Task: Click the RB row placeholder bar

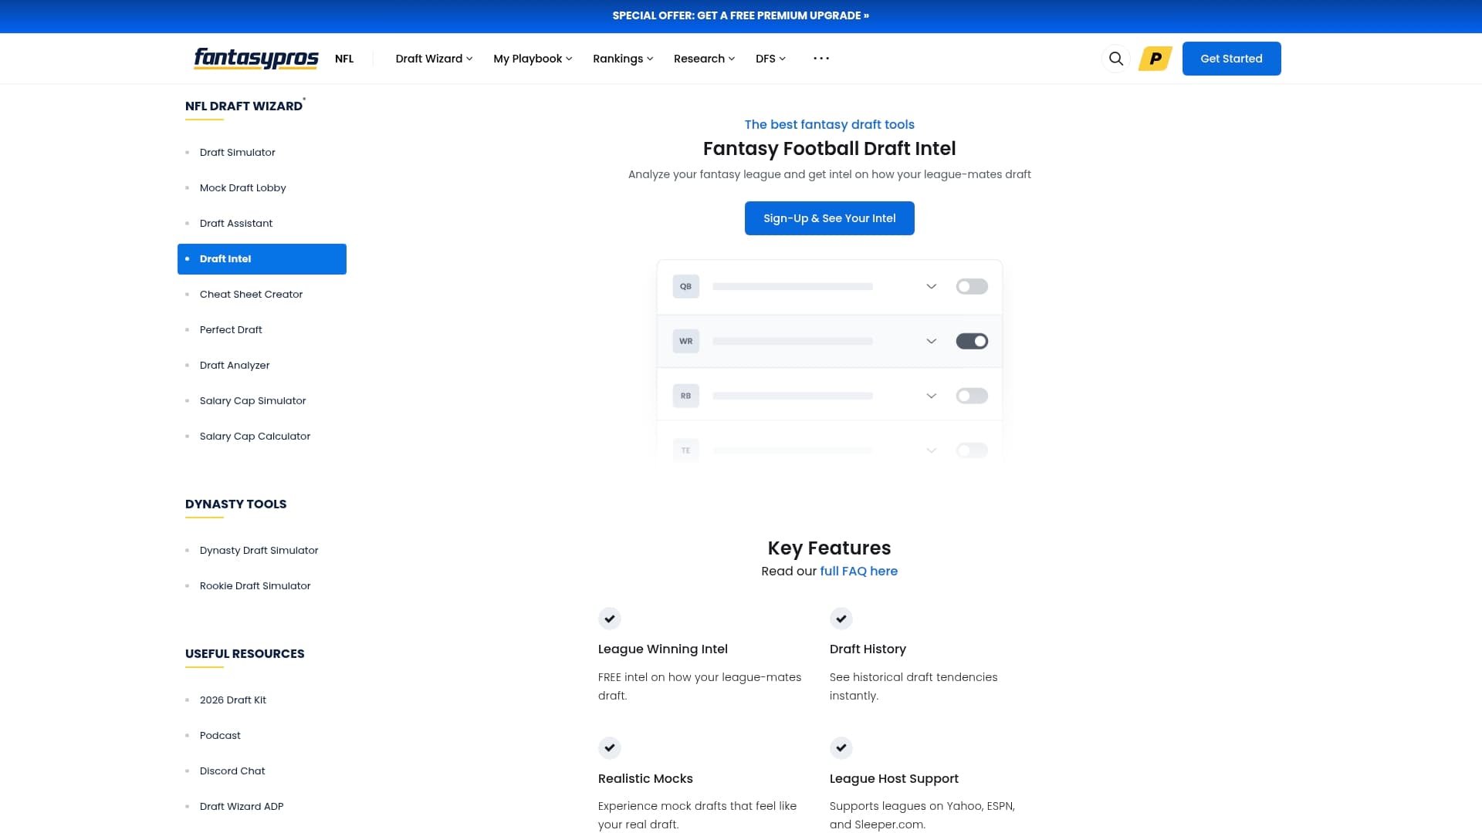Action: (793, 396)
